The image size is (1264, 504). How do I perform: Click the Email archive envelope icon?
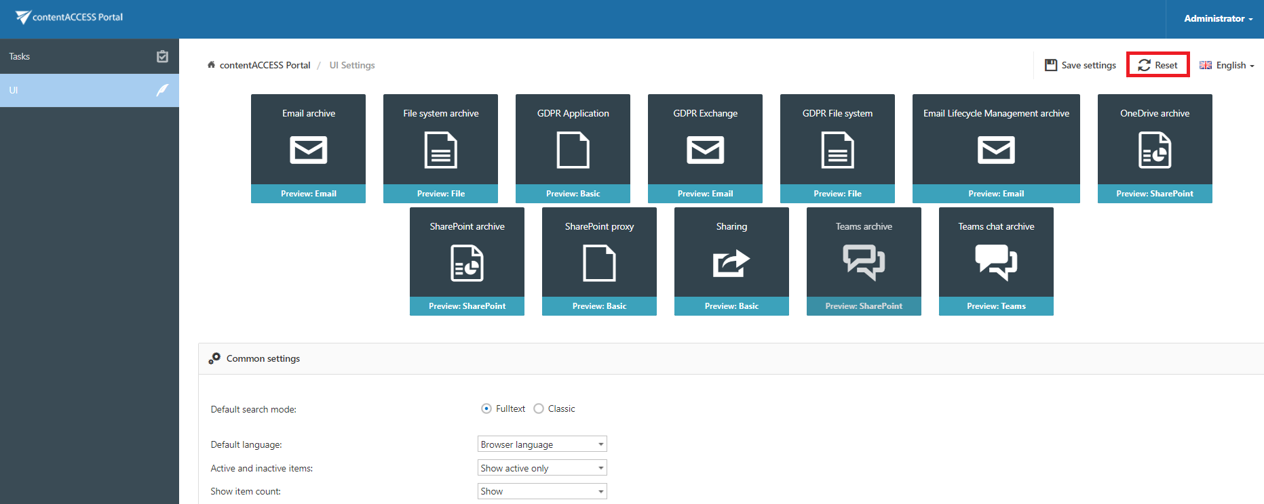pos(308,150)
